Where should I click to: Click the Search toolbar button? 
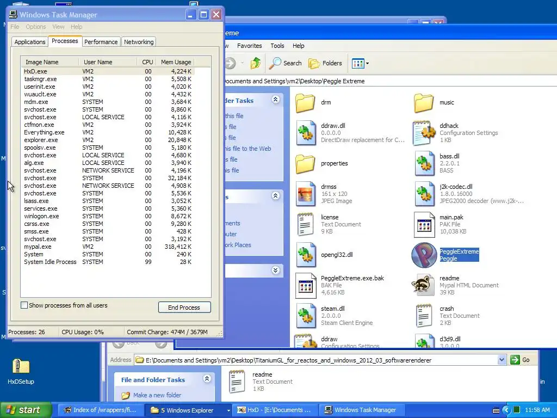[x=285, y=63]
